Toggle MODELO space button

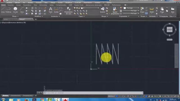(x=111, y=96)
